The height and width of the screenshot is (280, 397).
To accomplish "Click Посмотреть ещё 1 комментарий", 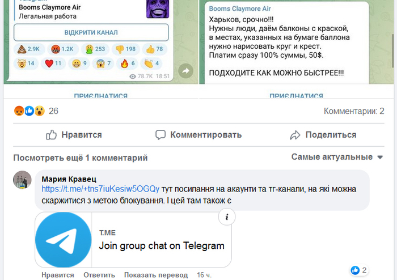I will click(x=81, y=158).
